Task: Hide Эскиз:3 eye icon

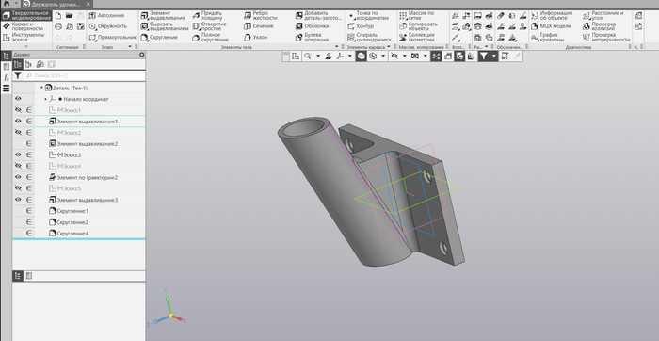Action: pos(18,154)
